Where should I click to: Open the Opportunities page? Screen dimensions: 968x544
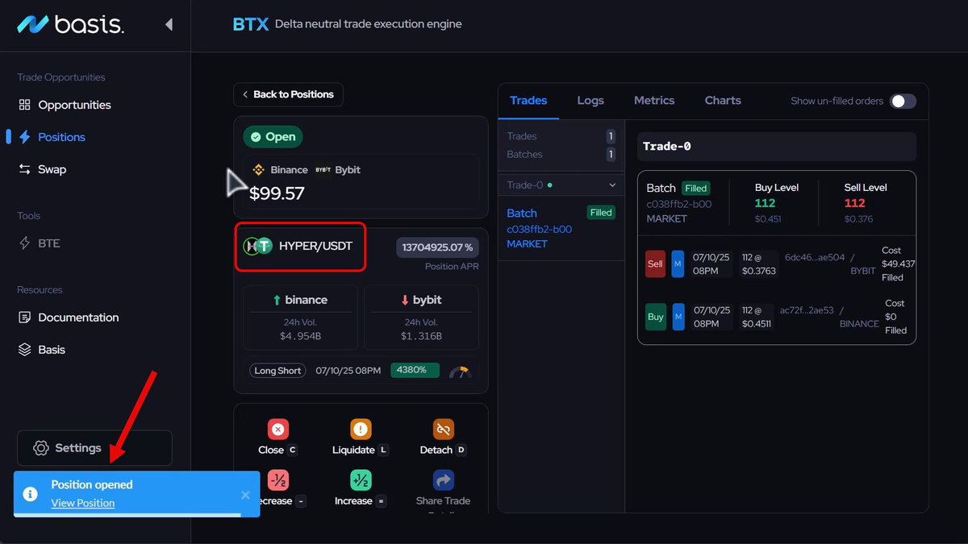pyautogui.click(x=74, y=105)
